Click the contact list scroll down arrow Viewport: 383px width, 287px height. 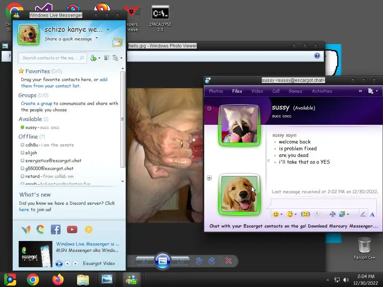pos(123,181)
